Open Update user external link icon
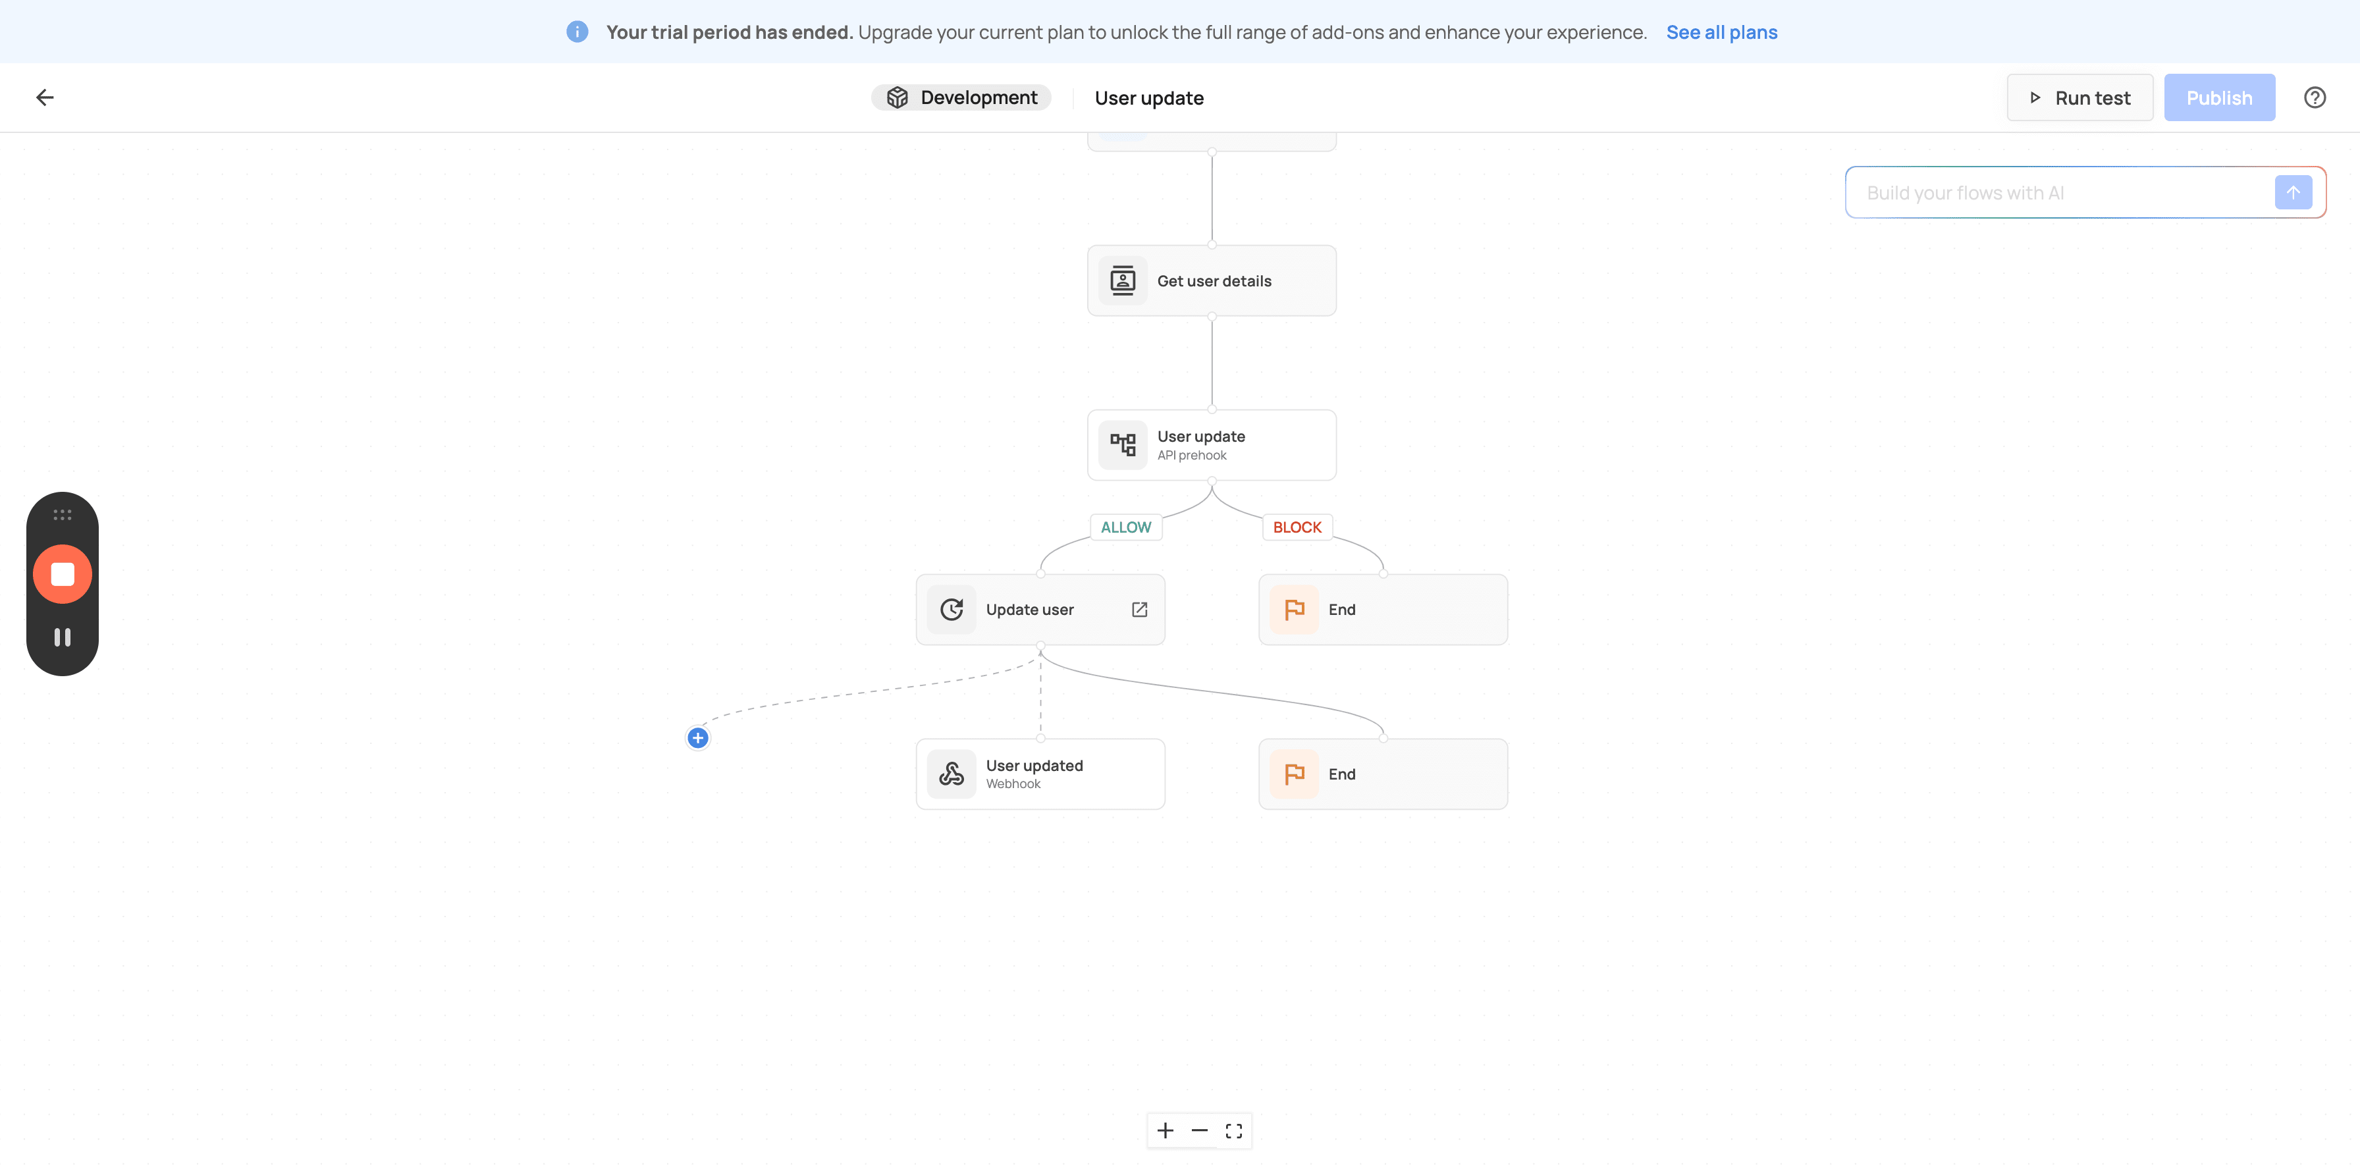 tap(1140, 609)
